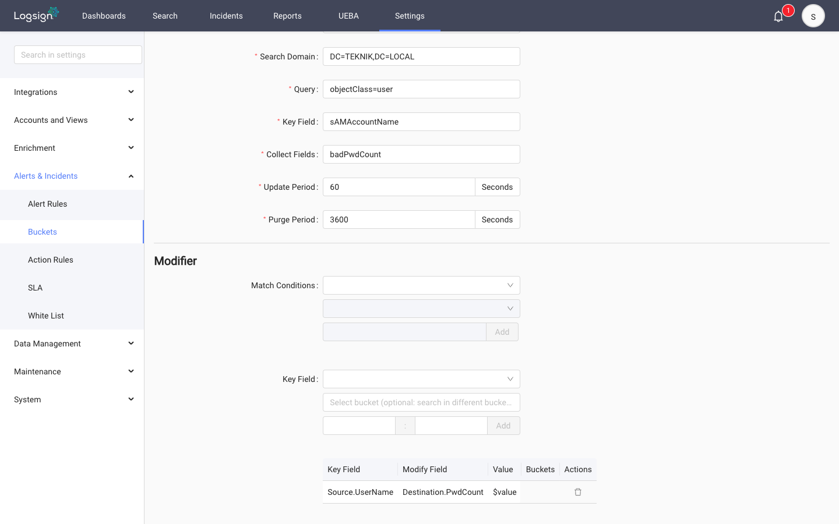Click Add beside the Key Field value inputs

click(503, 426)
